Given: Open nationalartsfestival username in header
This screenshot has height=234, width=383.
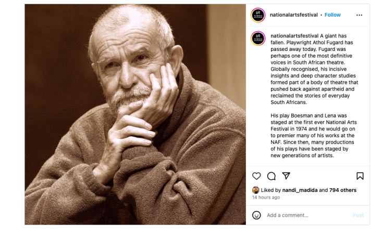Looking at the screenshot, I should tap(293, 15).
